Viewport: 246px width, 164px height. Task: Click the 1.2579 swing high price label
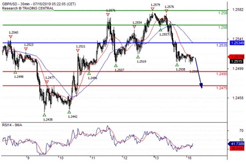[x=155, y=5]
